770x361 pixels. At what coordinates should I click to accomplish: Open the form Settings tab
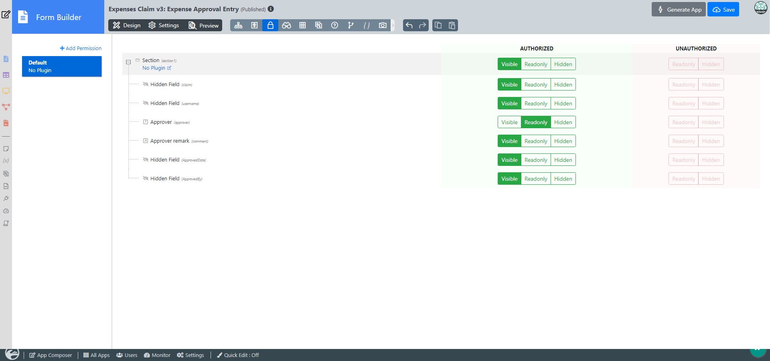[164, 25]
